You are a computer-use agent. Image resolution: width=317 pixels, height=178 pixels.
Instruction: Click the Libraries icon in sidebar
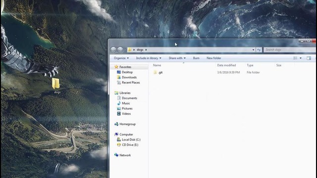[x=116, y=93]
